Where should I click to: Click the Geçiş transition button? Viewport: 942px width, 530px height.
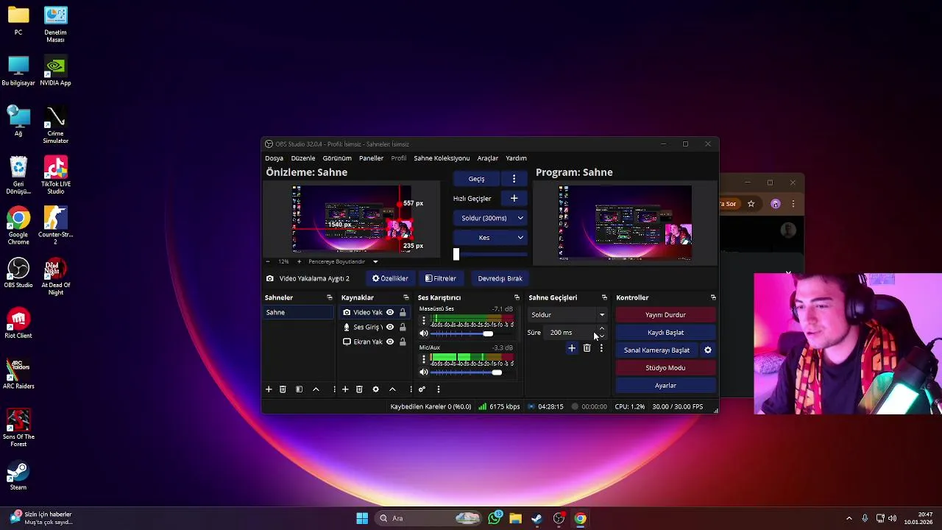(476, 179)
